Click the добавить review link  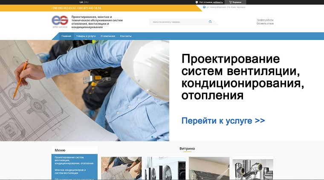pos(218,2)
